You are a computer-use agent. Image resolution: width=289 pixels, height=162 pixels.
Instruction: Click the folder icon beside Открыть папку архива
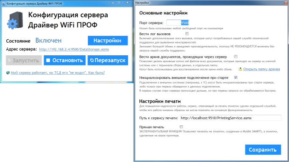click(x=240, y=69)
